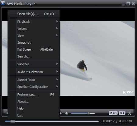
Task: Click elapsed time 00:00:12
Action: (108, 121)
